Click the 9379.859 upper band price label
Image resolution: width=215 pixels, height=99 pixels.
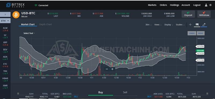(x=200, y=47)
